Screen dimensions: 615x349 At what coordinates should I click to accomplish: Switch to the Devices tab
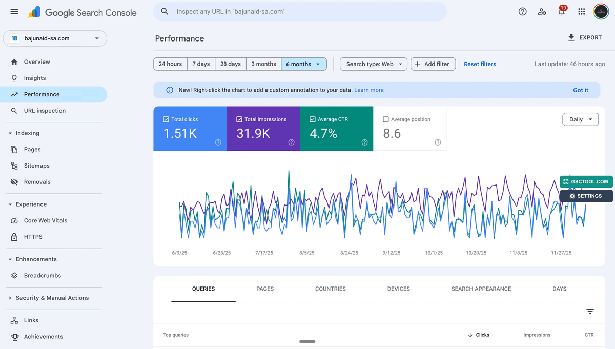tap(398, 289)
